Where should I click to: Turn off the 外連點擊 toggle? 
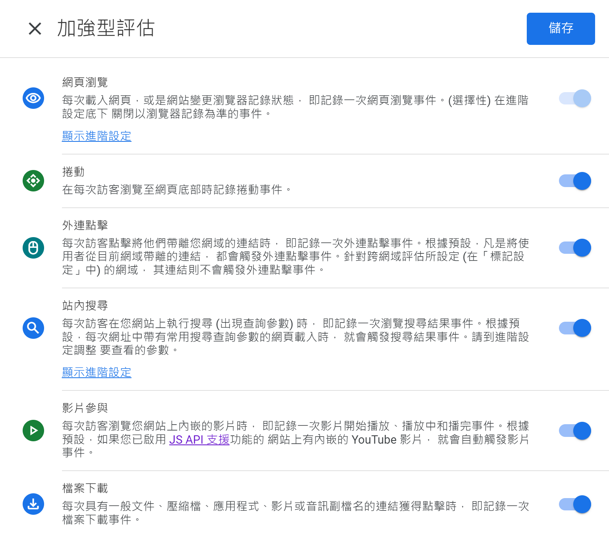pos(575,248)
